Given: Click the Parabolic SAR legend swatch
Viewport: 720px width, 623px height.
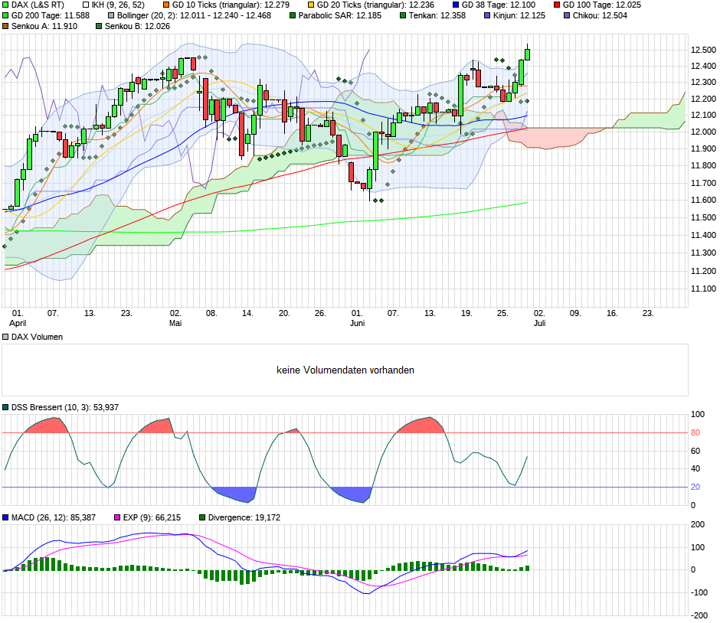Looking at the screenshot, I should point(293,15).
